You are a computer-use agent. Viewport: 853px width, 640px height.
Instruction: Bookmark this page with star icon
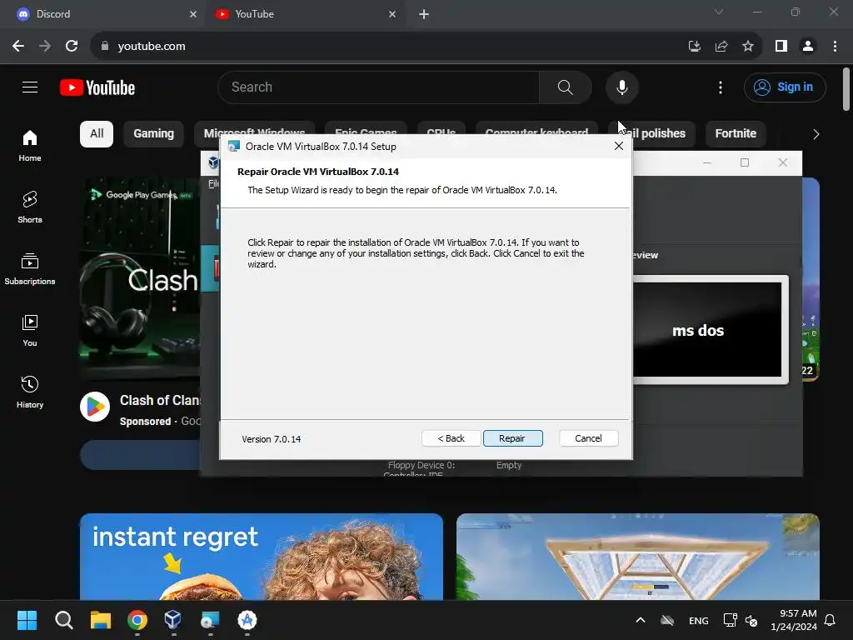point(748,46)
